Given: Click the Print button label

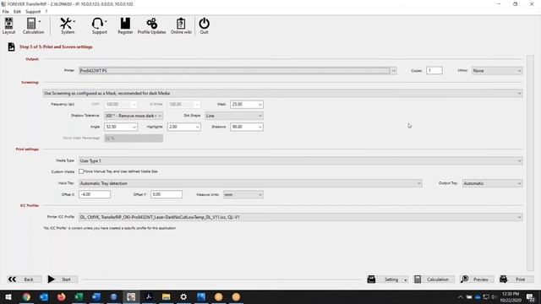Looking at the screenshot, I should click(x=521, y=280).
